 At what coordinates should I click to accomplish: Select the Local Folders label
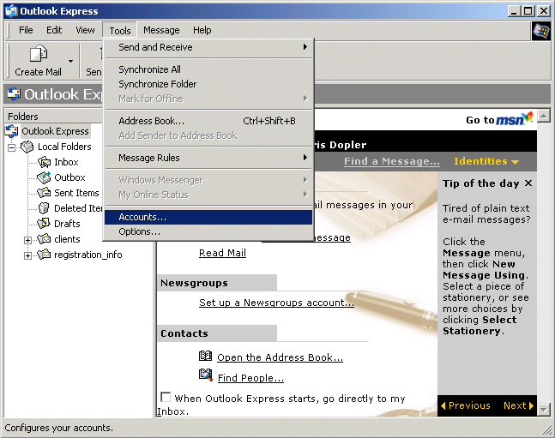[x=64, y=147]
